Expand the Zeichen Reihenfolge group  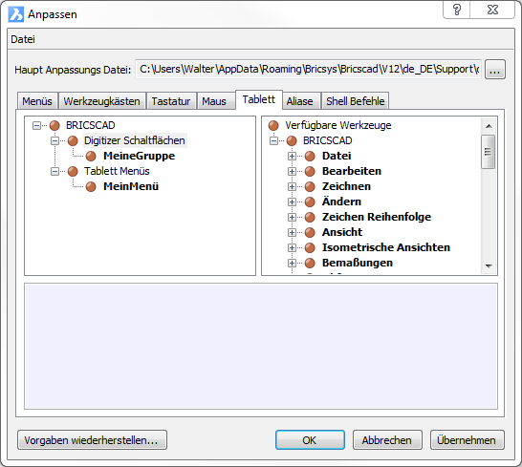click(x=292, y=217)
